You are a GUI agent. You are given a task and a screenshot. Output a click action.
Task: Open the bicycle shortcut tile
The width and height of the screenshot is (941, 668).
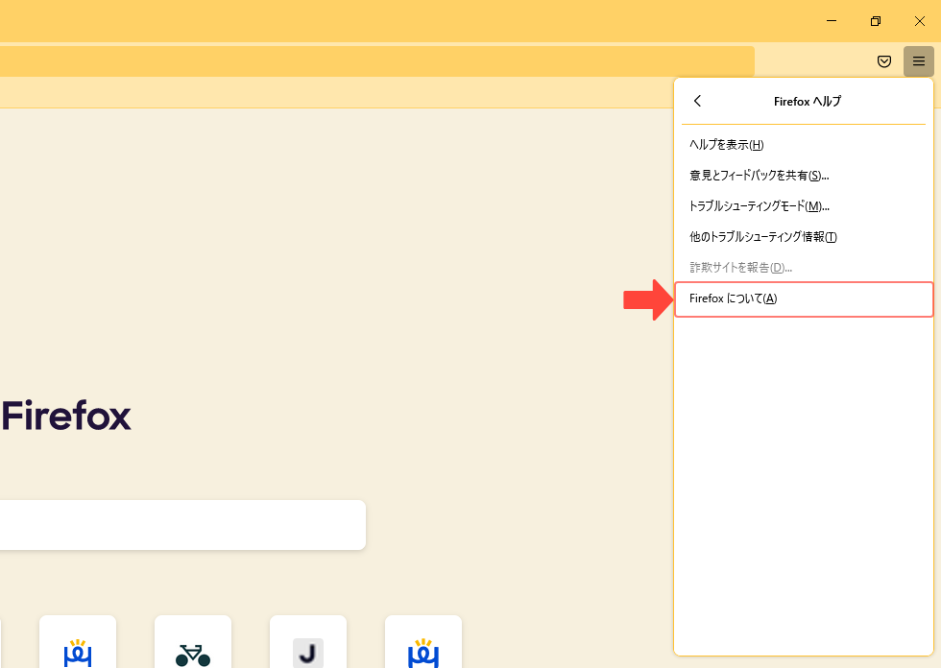[x=193, y=642]
